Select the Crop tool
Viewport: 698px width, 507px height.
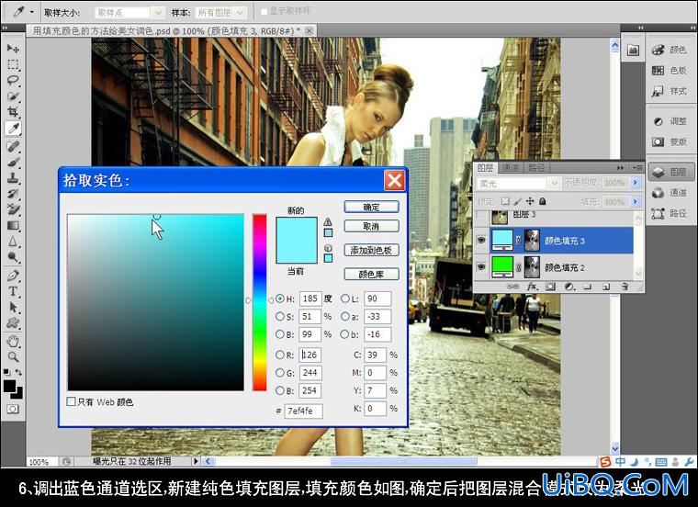(13, 112)
